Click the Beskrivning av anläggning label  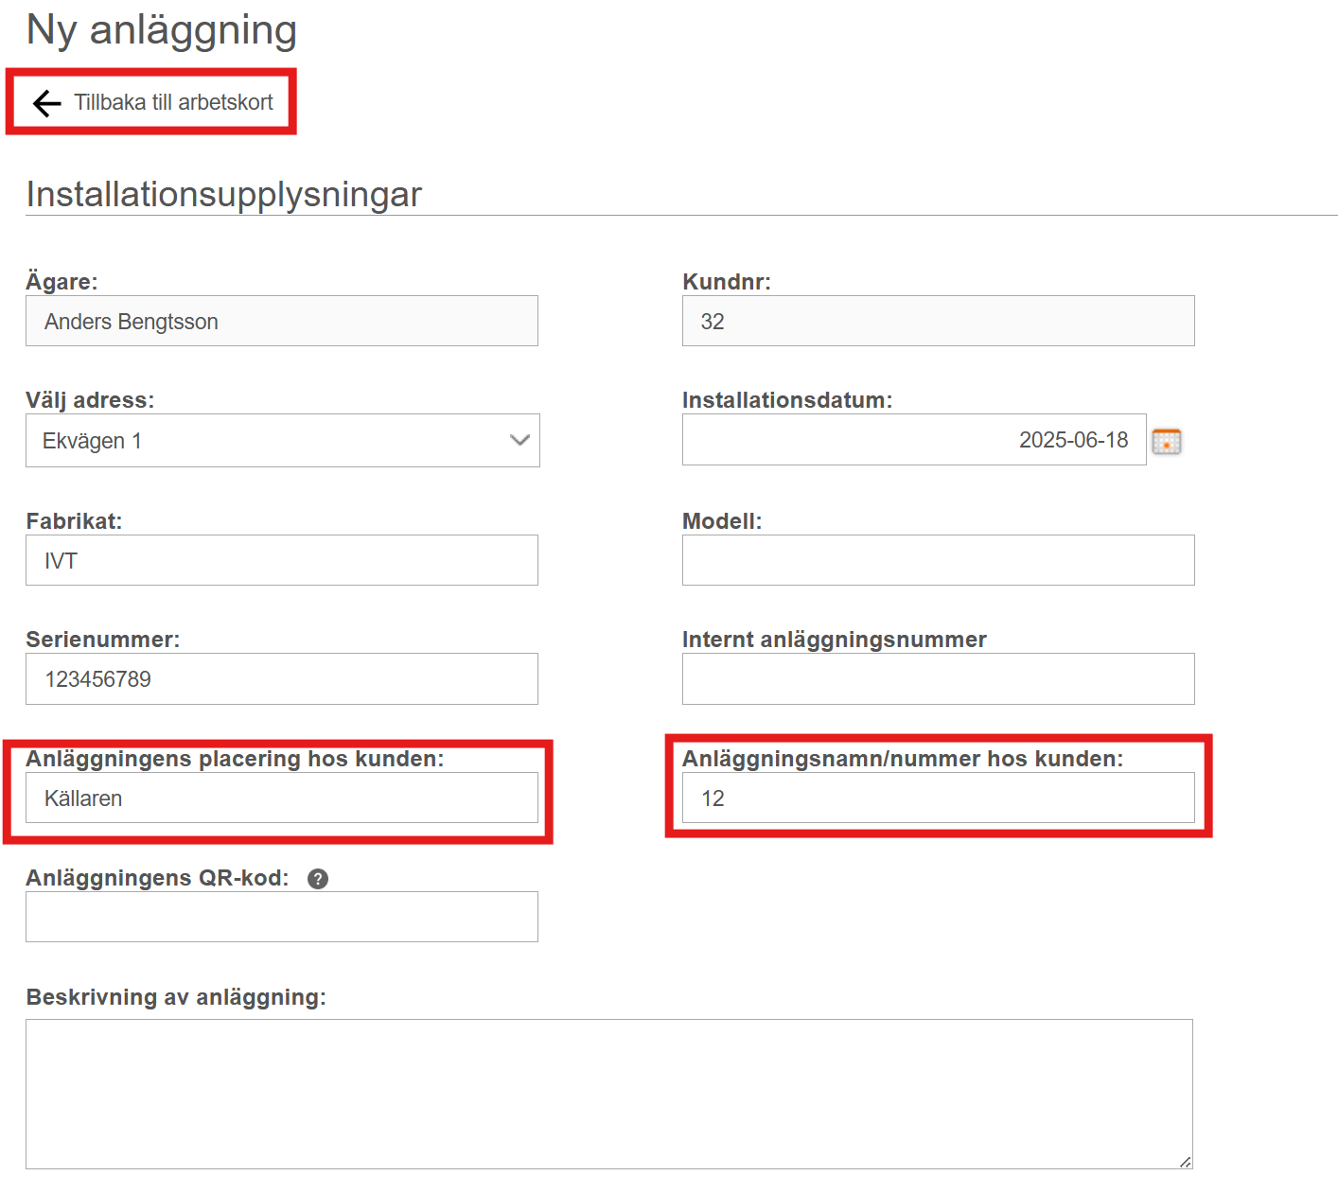[176, 997]
